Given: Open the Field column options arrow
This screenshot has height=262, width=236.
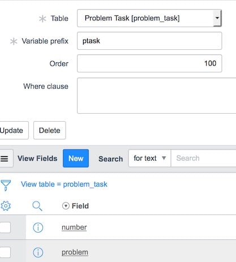Looking at the screenshot, I should pos(66,206).
